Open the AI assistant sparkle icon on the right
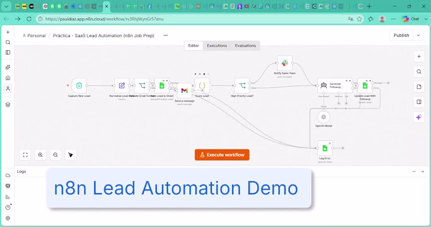This screenshot has width=431, height=227. click(419, 117)
